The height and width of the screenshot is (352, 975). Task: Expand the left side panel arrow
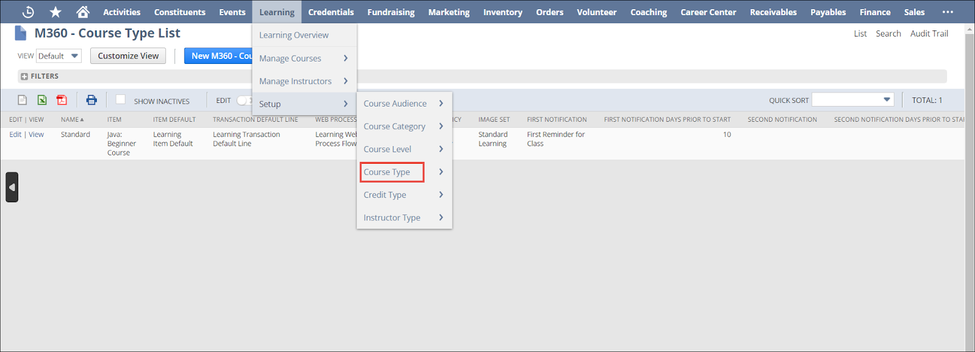(12, 187)
